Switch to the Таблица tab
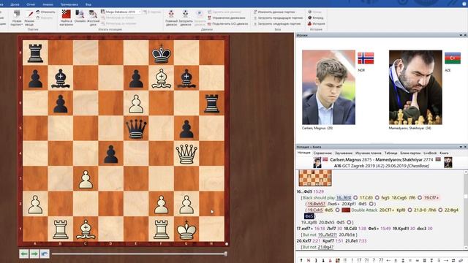 (x=390, y=153)
